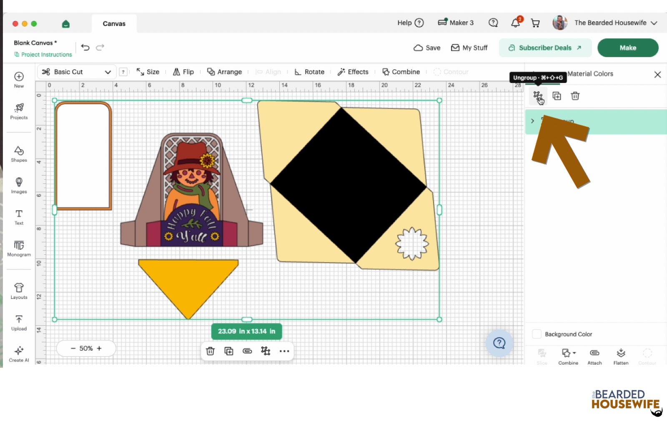The width and height of the screenshot is (667, 424).
Task: Select the black diamond envelope shape
Action: tap(349, 185)
